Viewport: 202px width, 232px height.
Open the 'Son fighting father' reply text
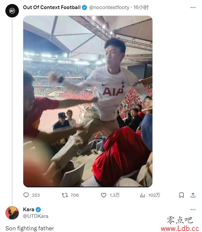pos(30,228)
